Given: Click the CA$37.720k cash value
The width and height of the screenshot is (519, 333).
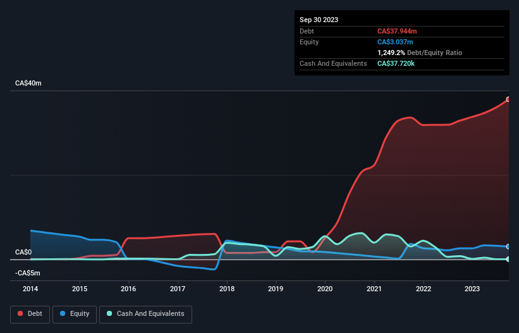Looking at the screenshot, I should pyautogui.click(x=396, y=63).
